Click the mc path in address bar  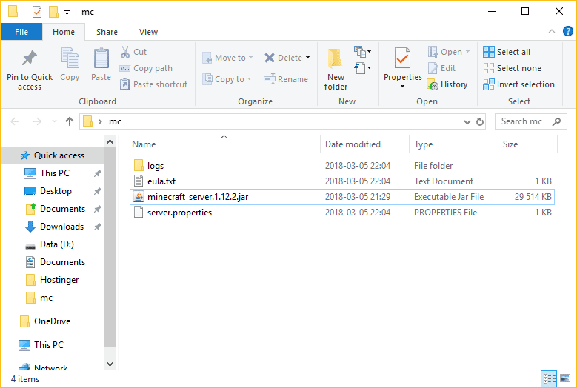[116, 121]
